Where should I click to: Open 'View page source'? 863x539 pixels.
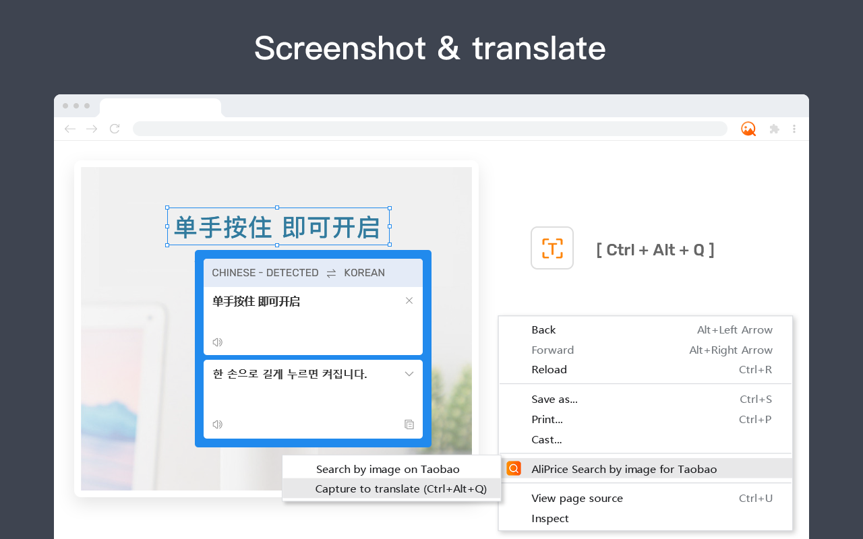pyautogui.click(x=577, y=498)
